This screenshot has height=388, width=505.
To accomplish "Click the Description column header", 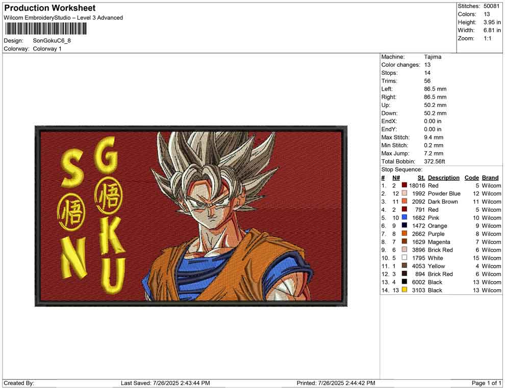I will point(443,177).
